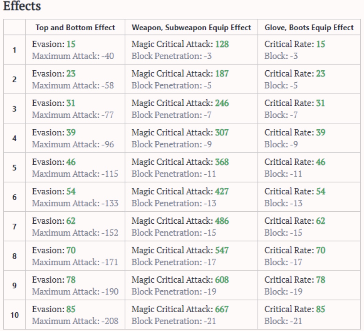
Task: Click the Evasion 15 value in row 1
Action: pyautogui.click(x=54, y=44)
